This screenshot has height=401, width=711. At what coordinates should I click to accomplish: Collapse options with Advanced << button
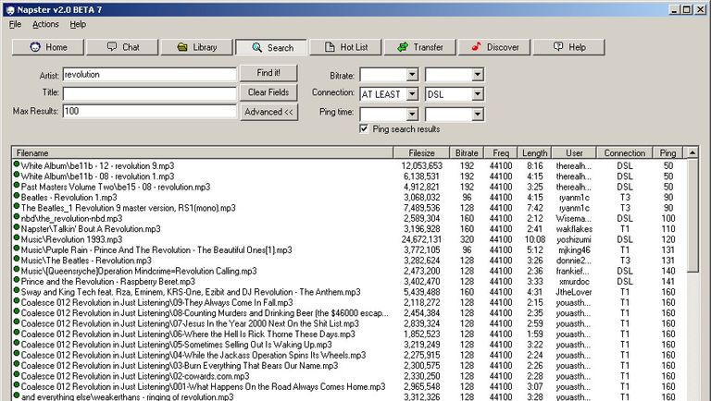(x=268, y=112)
